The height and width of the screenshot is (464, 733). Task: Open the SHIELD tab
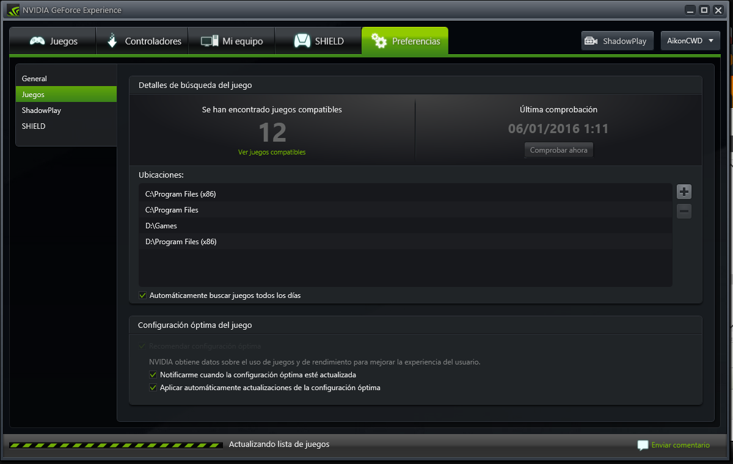(318, 41)
